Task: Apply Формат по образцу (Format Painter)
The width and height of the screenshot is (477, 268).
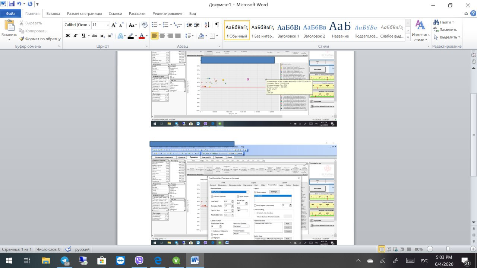Action: click(40, 39)
